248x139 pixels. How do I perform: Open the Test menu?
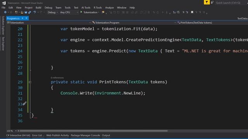[x=76, y=8]
